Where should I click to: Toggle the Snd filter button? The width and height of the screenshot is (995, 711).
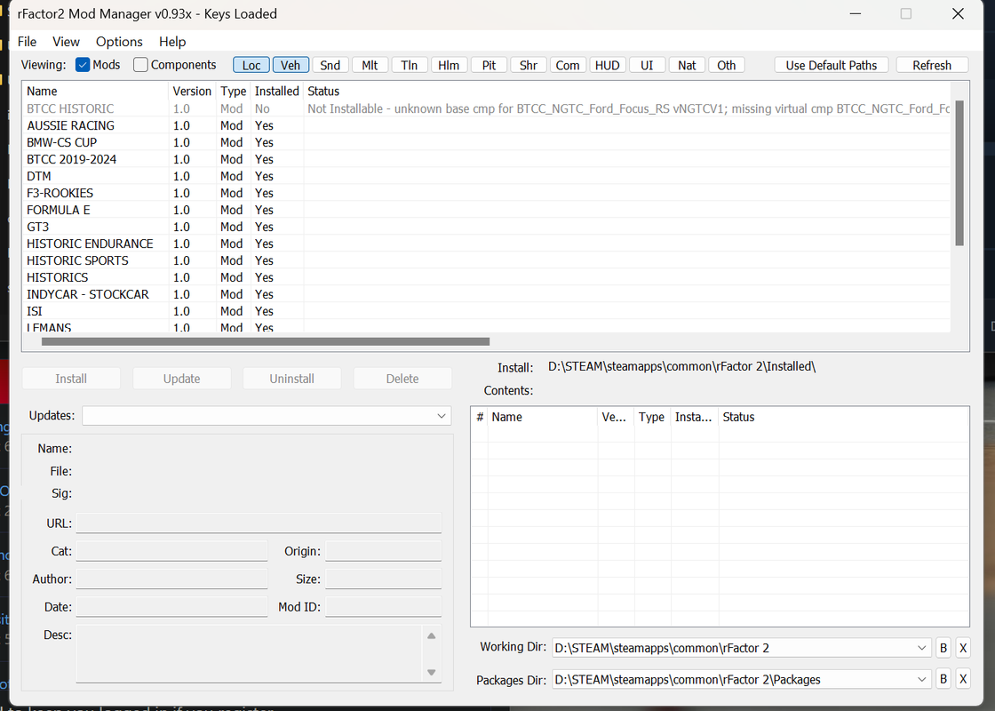(x=330, y=66)
